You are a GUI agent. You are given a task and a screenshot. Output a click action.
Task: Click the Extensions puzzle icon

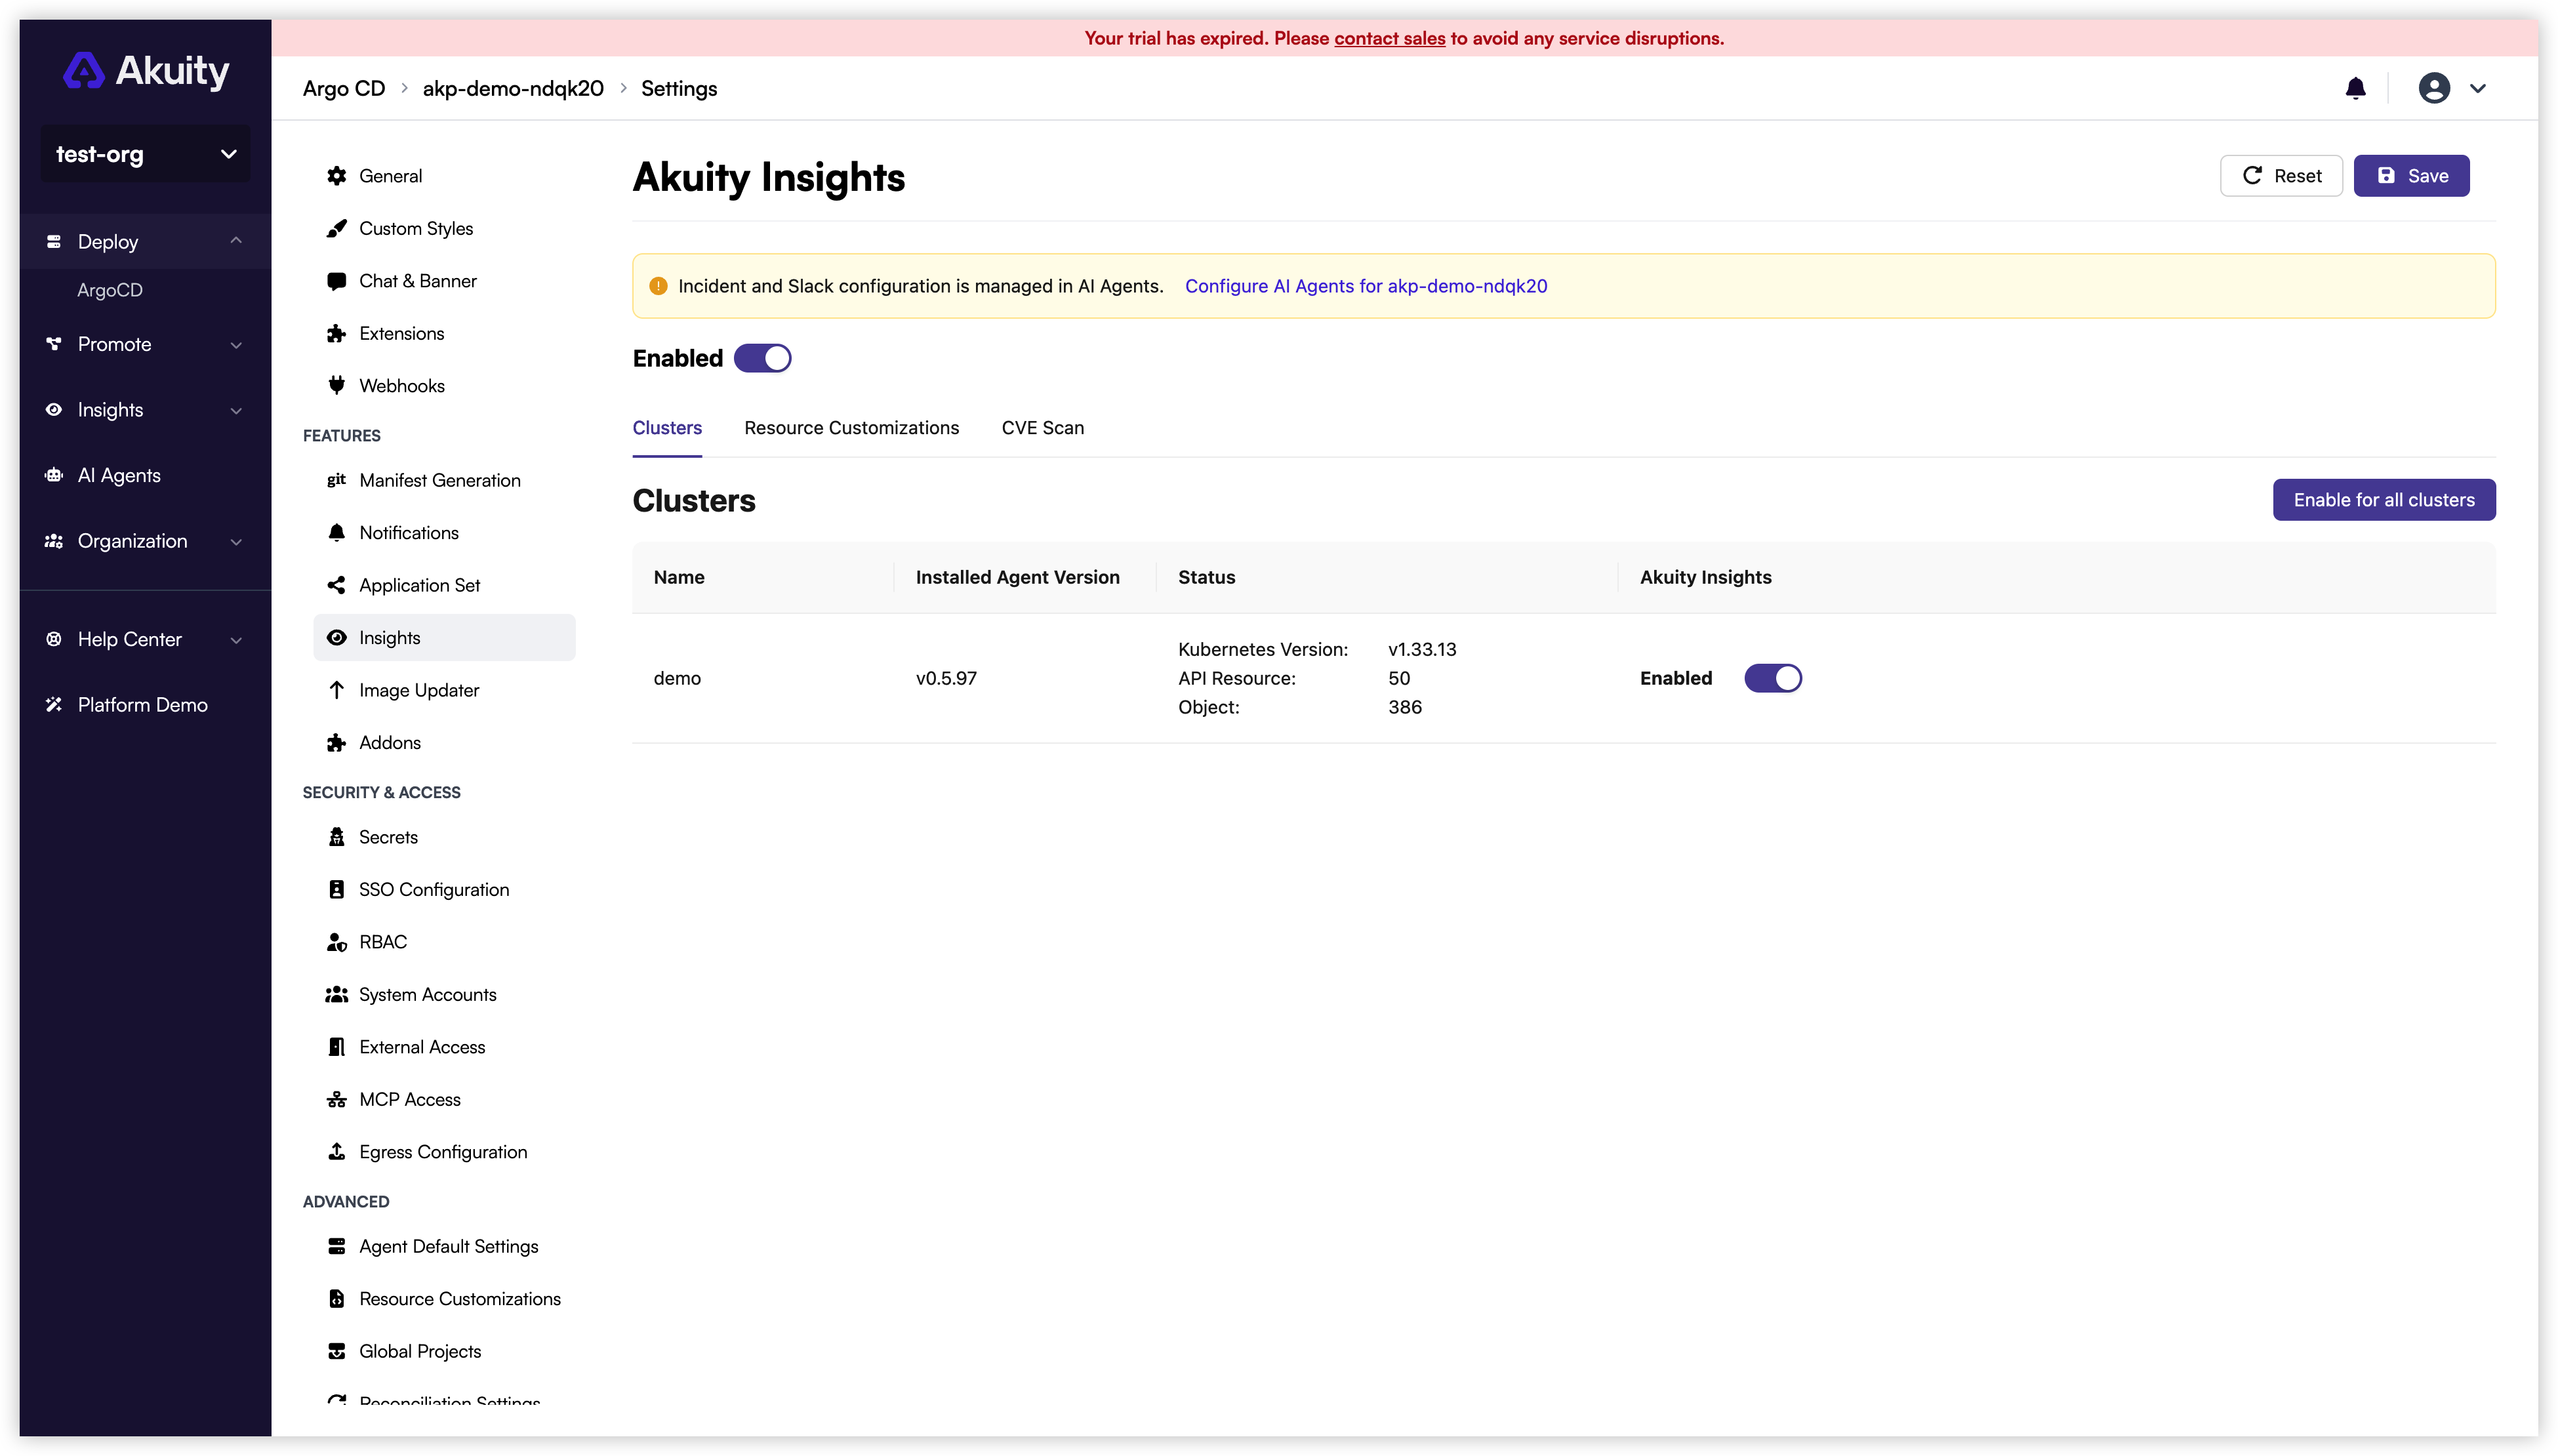337,334
